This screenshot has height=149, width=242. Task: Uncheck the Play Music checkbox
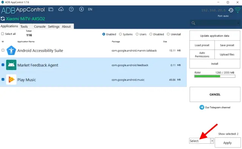(3, 79)
